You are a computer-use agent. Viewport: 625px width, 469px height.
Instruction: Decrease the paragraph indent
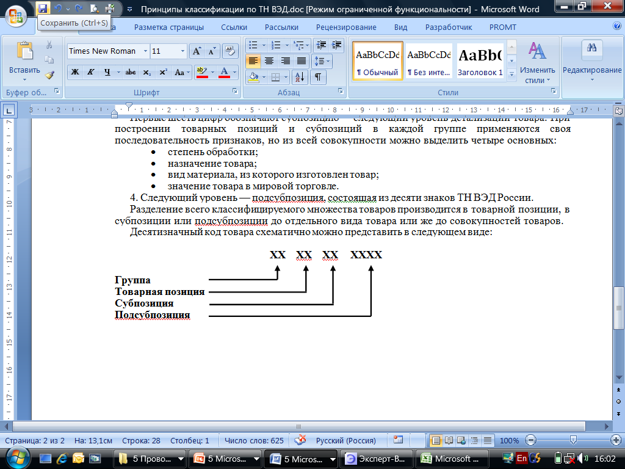(x=321, y=45)
